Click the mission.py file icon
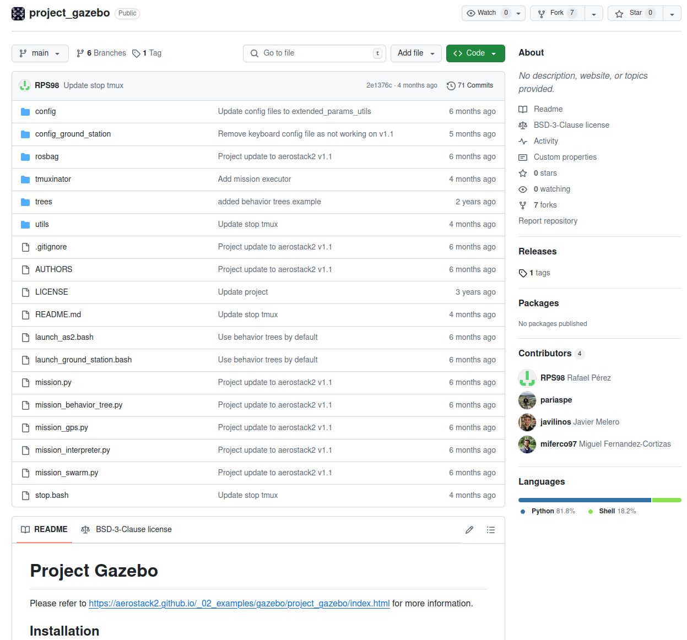 tap(25, 383)
